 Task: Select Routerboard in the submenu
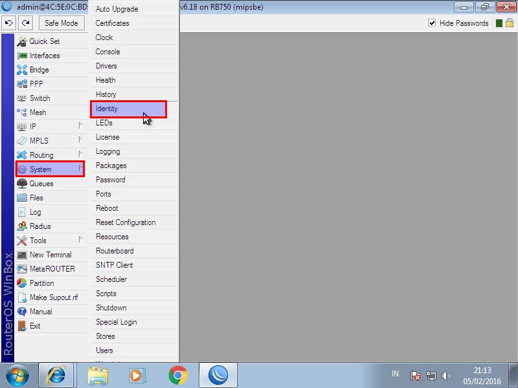134,251
